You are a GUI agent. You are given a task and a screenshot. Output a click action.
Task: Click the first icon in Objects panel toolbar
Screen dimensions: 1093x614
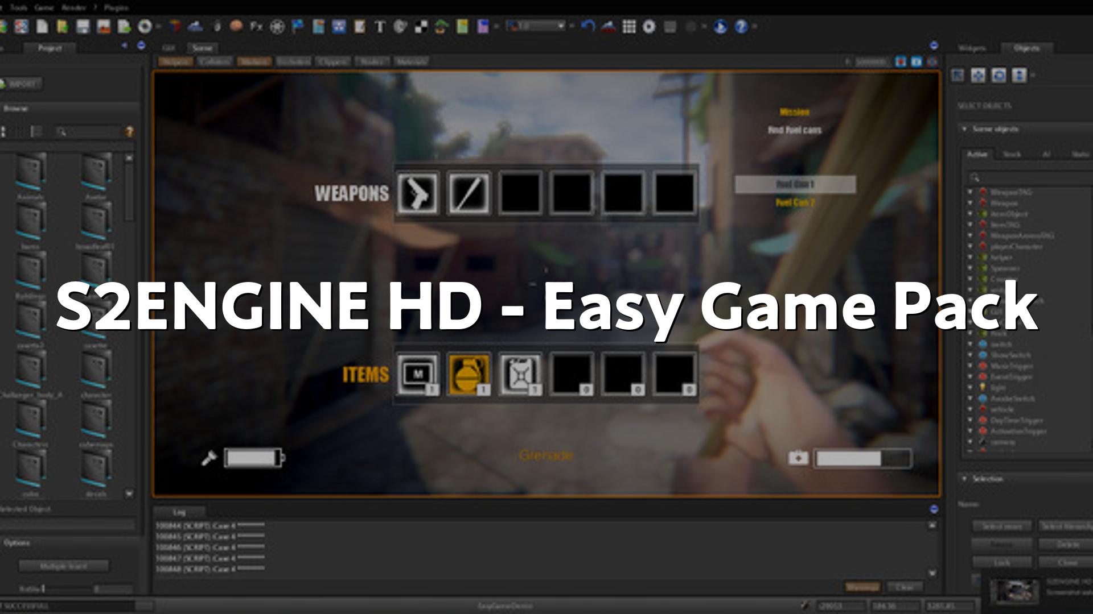pos(958,75)
